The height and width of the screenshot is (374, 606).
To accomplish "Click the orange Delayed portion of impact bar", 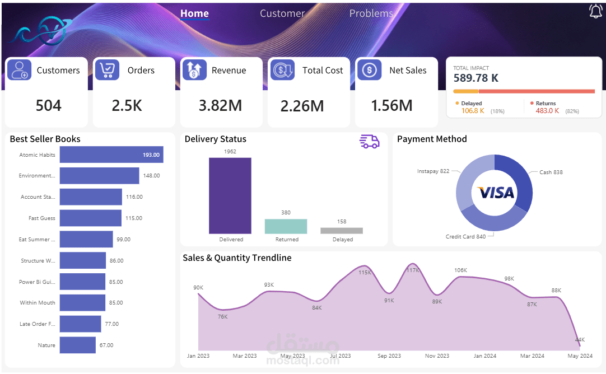I will click(x=466, y=92).
